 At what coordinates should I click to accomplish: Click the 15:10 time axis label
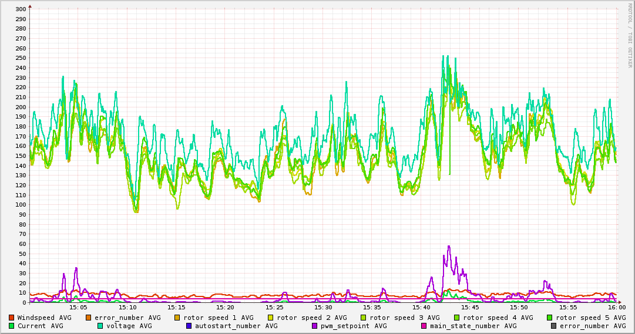[127, 308]
